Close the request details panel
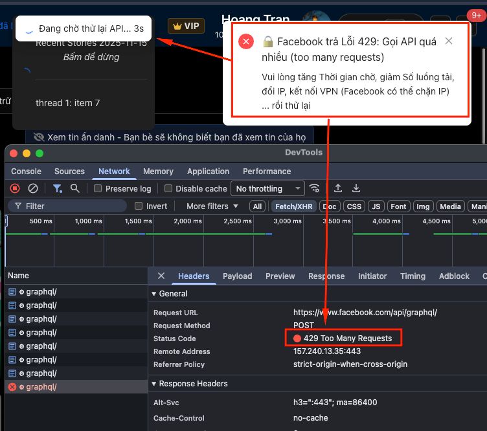This screenshot has width=487, height=431. (x=161, y=276)
